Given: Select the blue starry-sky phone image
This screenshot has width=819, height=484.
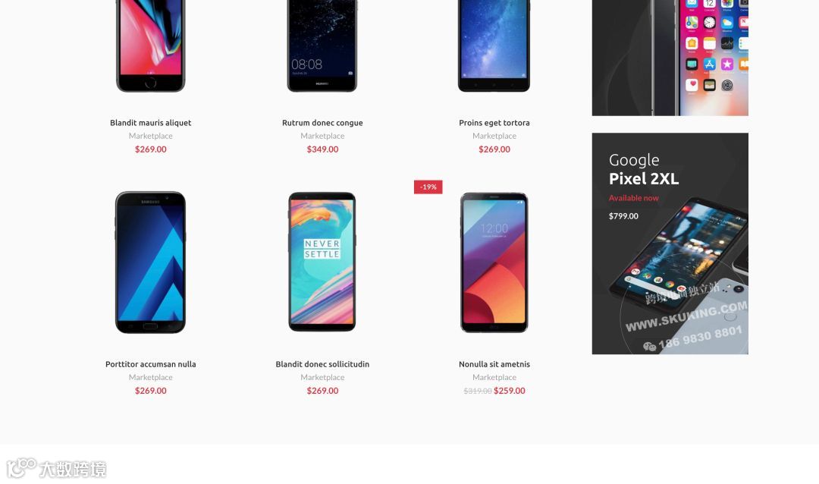Looking at the screenshot, I should pos(494,46).
